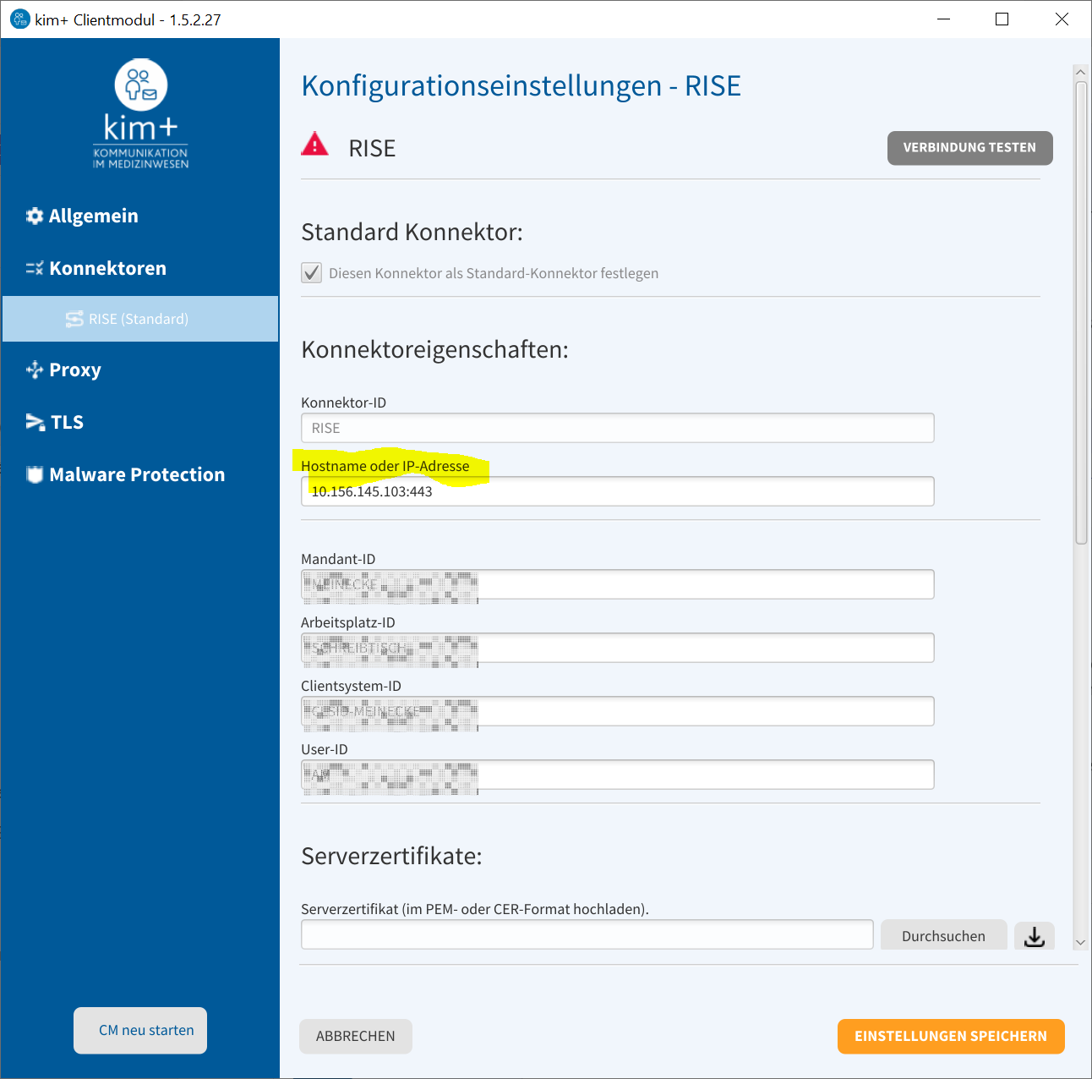This screenshot has height=1079, width=1092.
Task: Click the kim+ logo in the sidebar
Action: pos(141,114)
